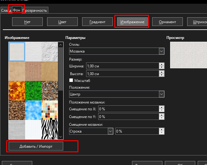The image size is (207, 165).
Task: Select the wooden planks texture thumbnail
Action: tap(33, 71)
